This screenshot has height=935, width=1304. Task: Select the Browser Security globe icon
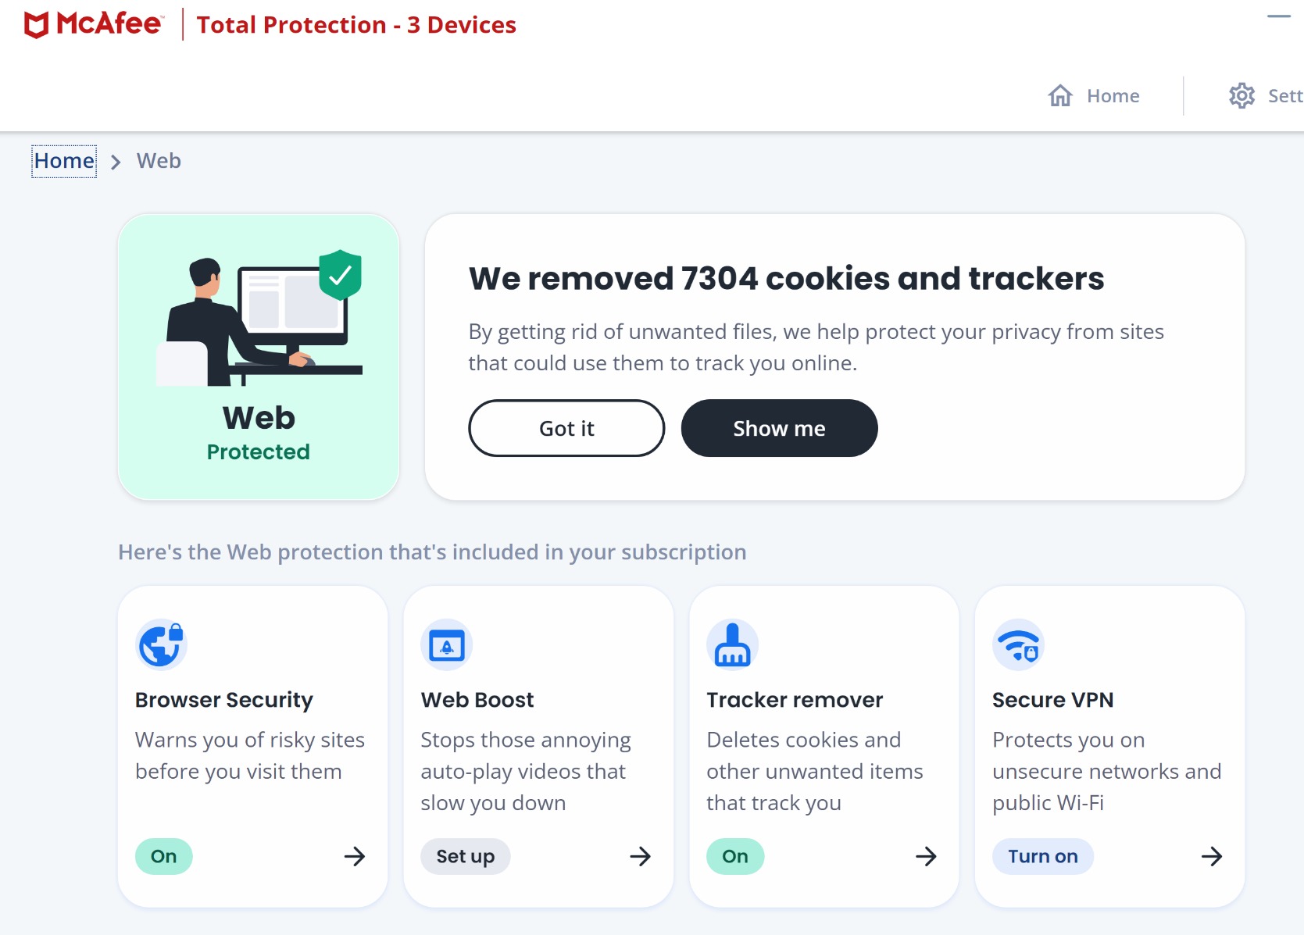coord(160,644)
